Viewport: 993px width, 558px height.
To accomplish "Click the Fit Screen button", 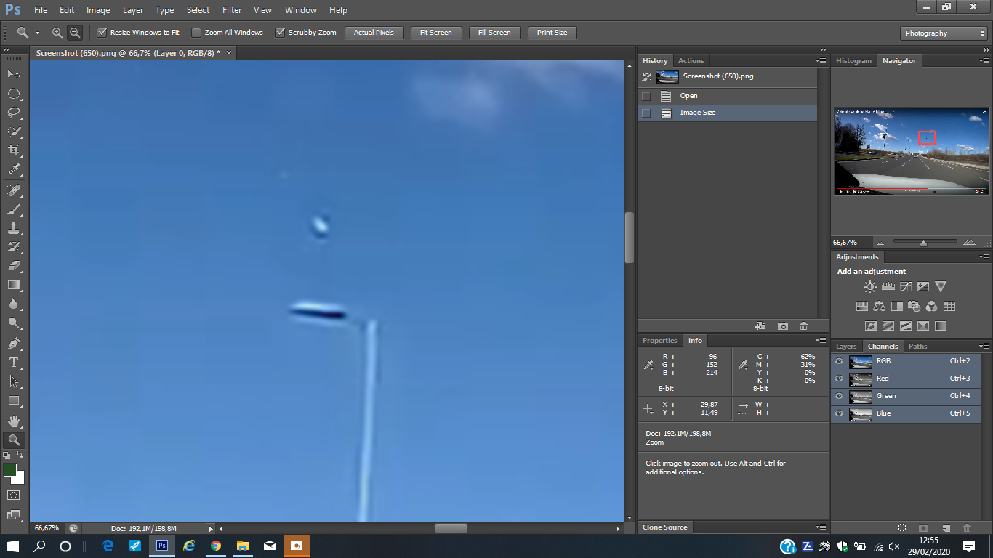I will tap(435, 33).
